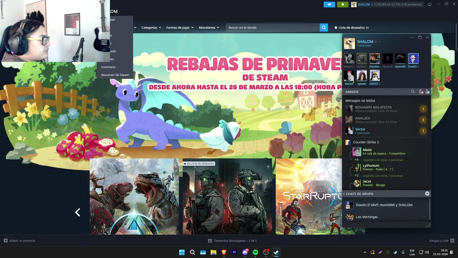The image size is (458, 258).
Task: Click the add friend icon in AMIGOS bar
Action: [427, 92]
